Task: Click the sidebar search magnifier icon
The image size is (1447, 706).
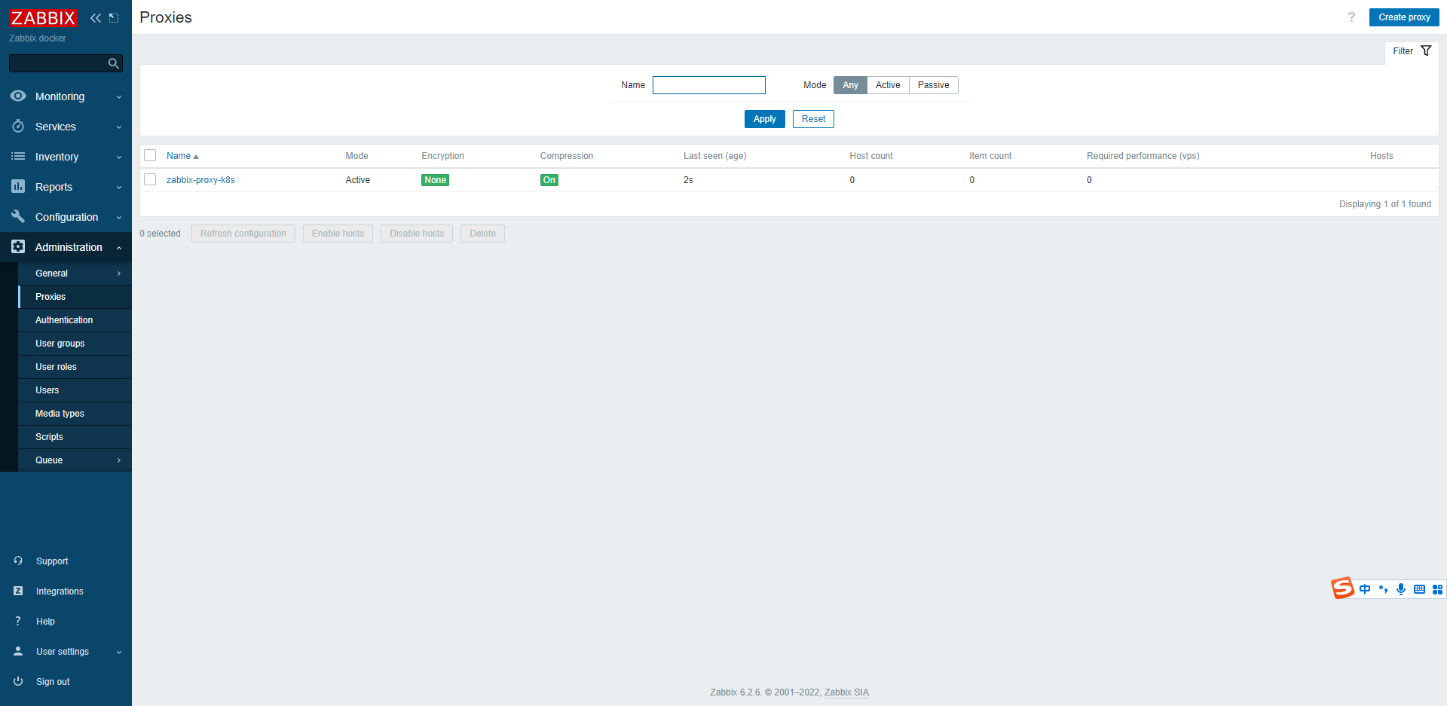Action: 114,63
